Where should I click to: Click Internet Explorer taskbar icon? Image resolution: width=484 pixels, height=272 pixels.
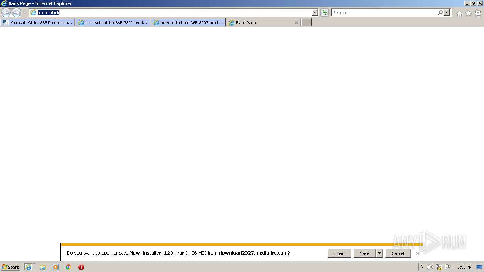point(29,267)
